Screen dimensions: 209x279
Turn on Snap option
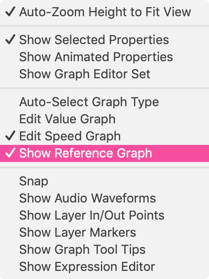coord(104,181)
